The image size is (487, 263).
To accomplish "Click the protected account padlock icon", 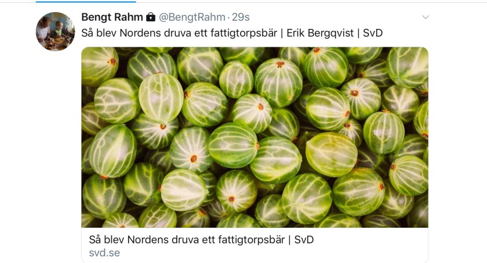I will pos(151,17).
